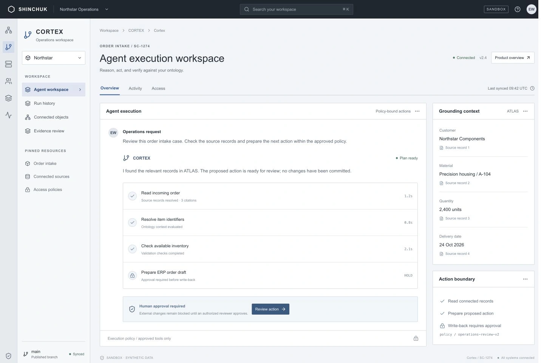Open the help question mark icon
The image size is (544, 363).
[x=518, y=9]
